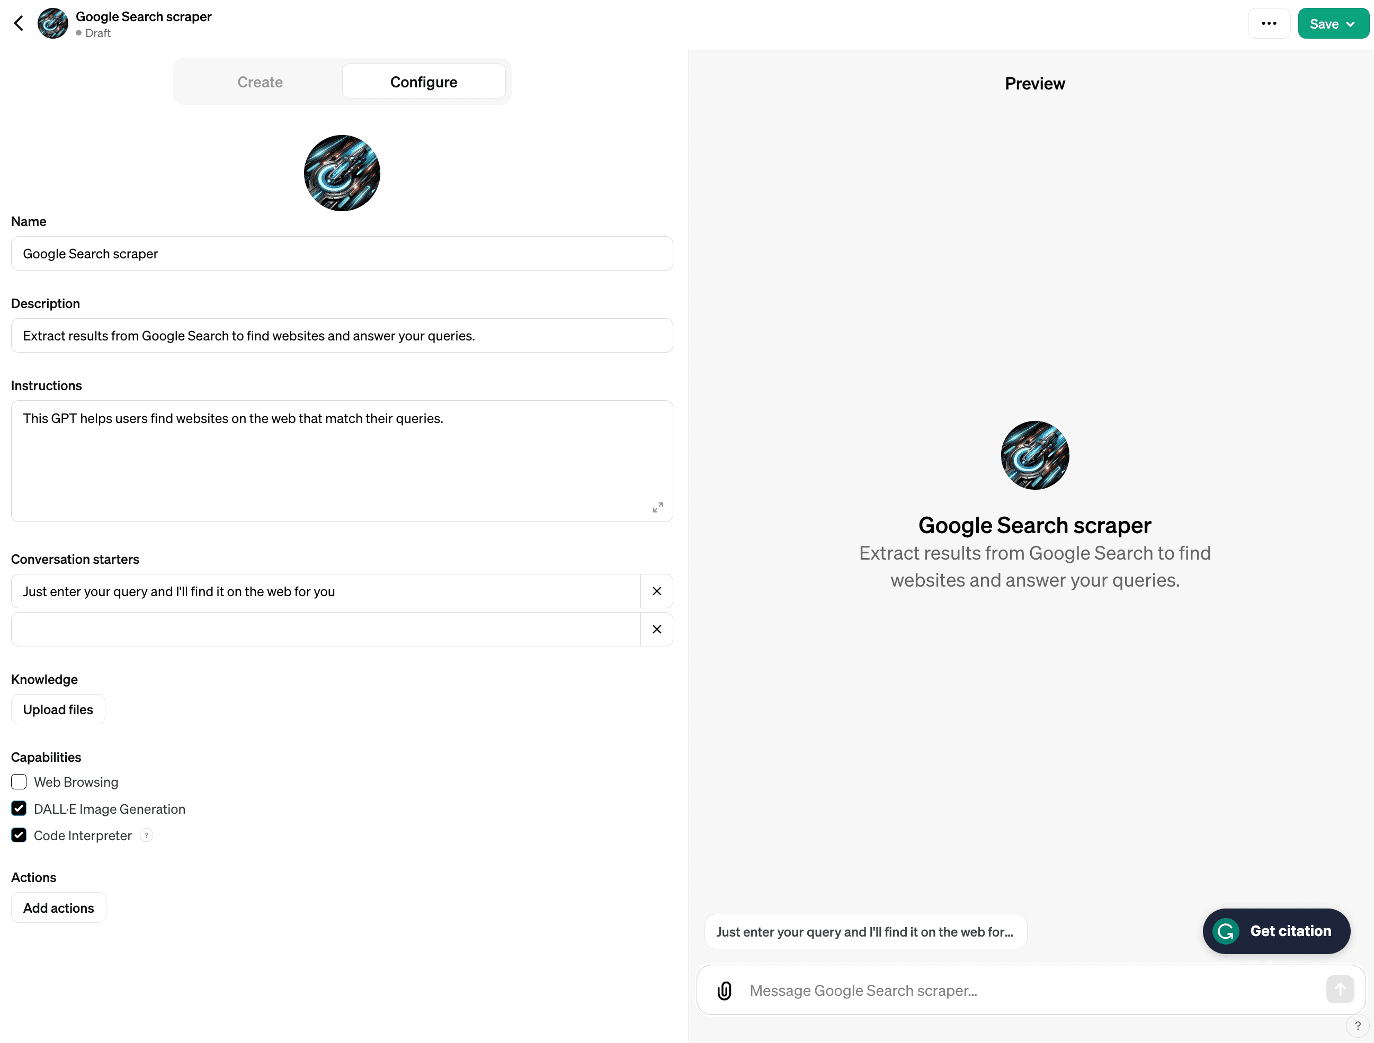The image size is (1374, 1043).
Task: Click the Upload files button
Action: 58,709
